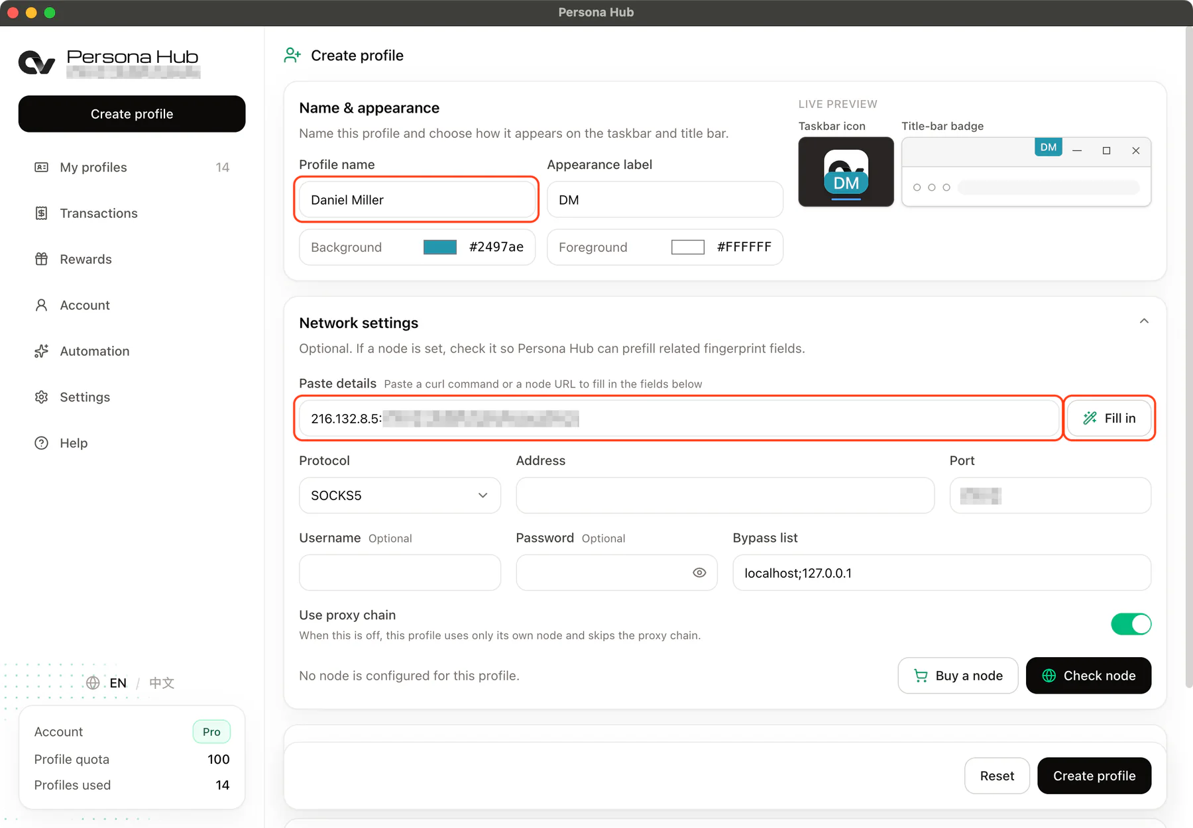Click the Transactions receipt icon

41,213
